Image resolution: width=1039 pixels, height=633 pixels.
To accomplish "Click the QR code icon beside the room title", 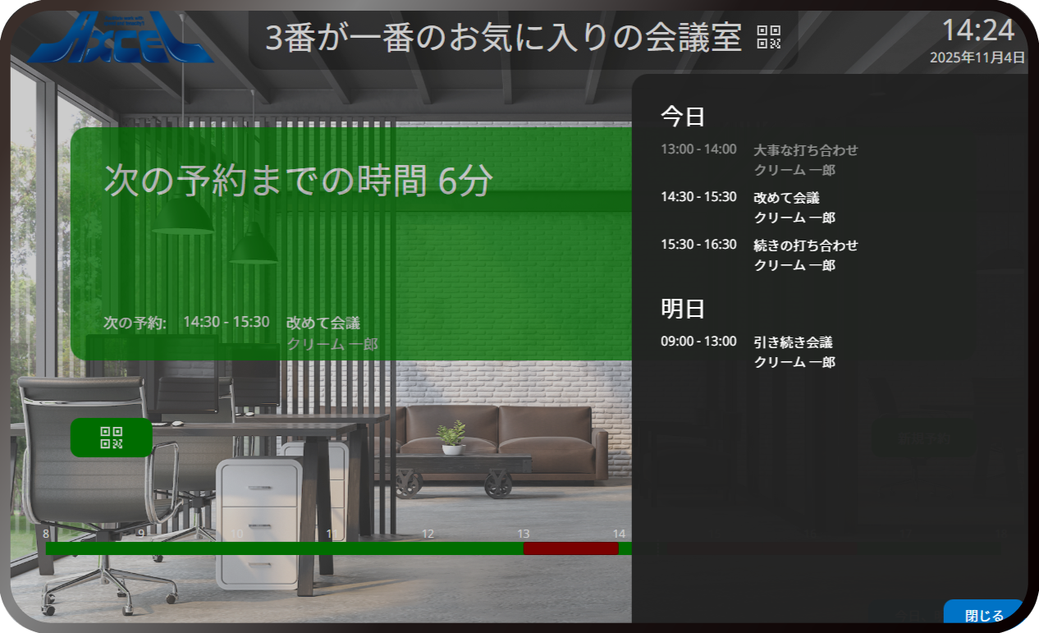I will pos(768,38).
